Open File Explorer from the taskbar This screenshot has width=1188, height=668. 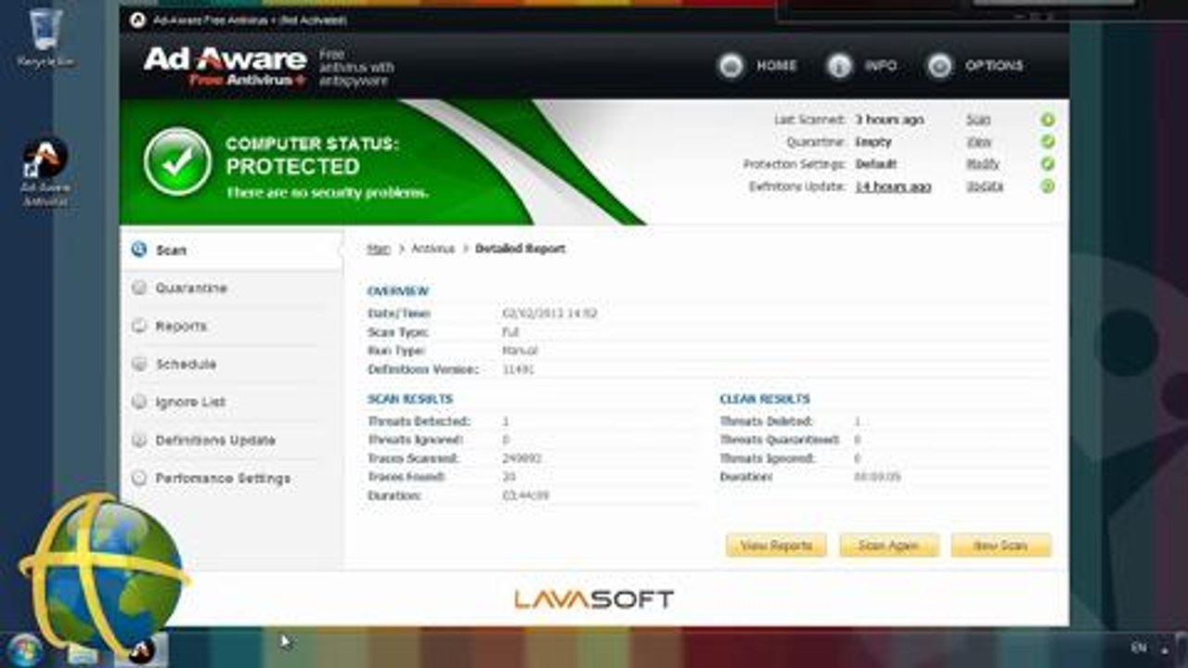(x=83, y=653)
